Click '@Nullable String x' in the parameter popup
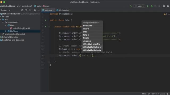Screen dimensions: 170x95 pos(92,47)
